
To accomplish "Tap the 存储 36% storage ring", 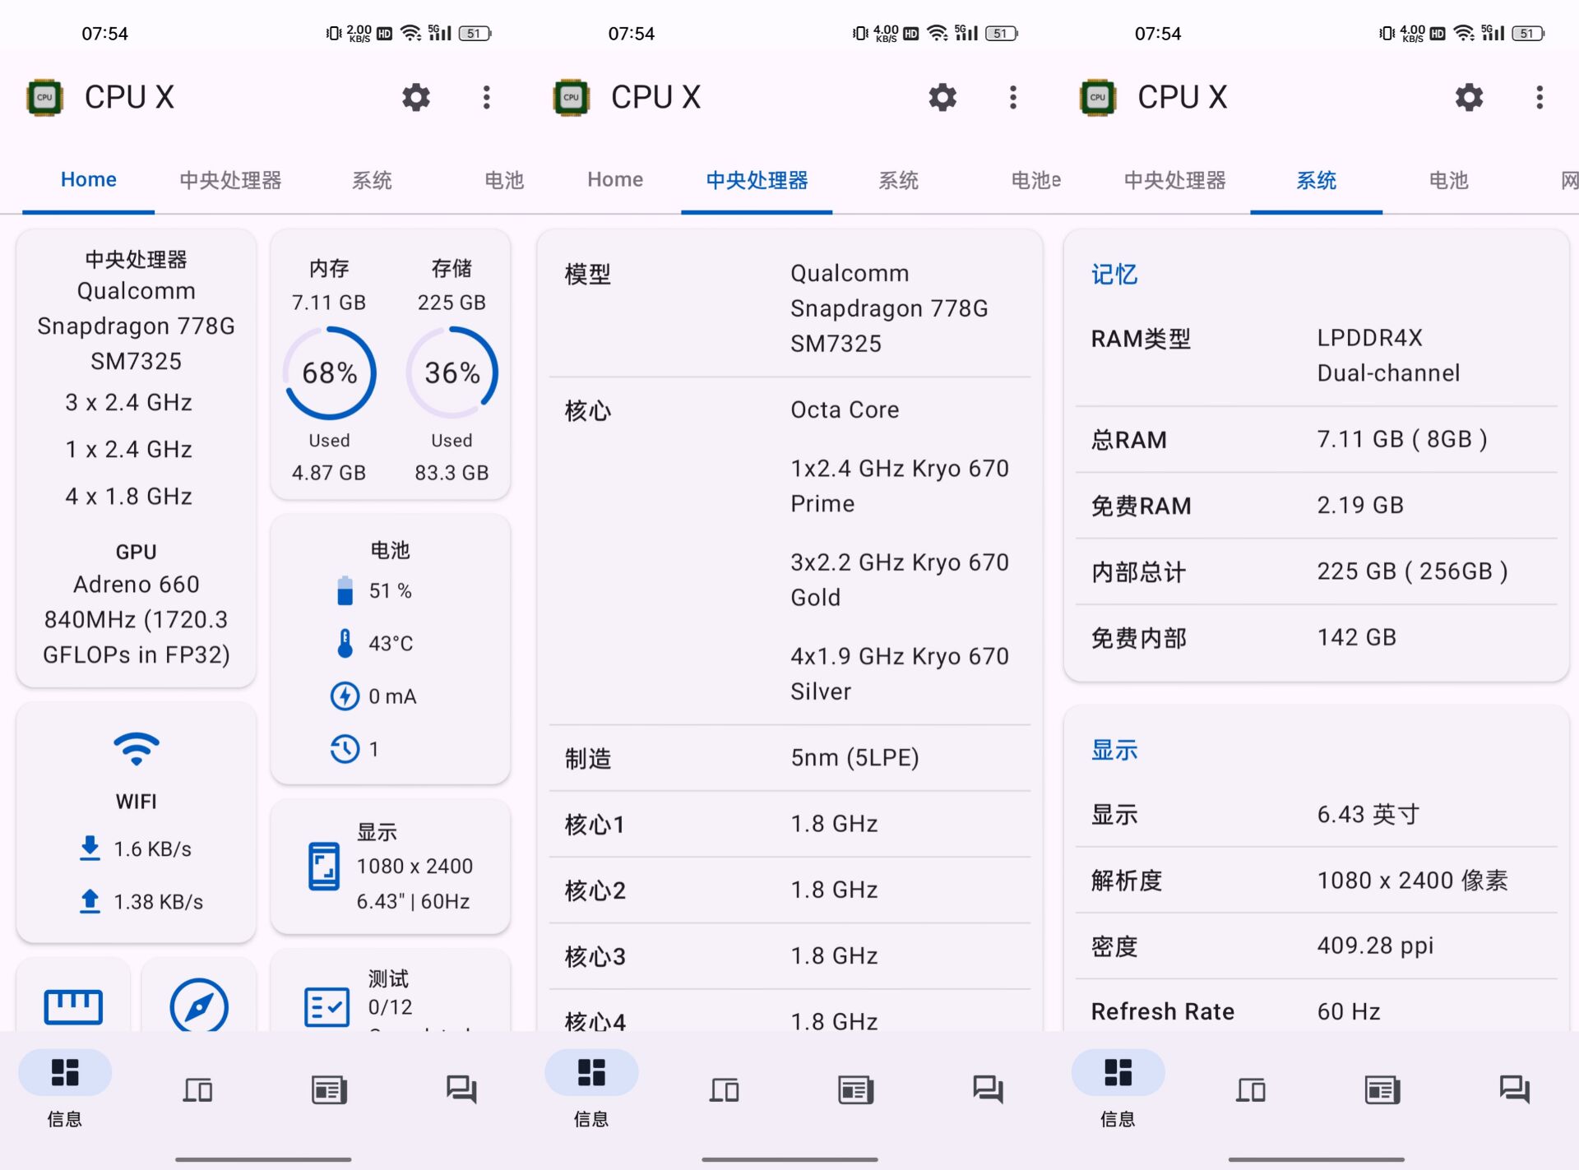I will click(x=451, y=372).
